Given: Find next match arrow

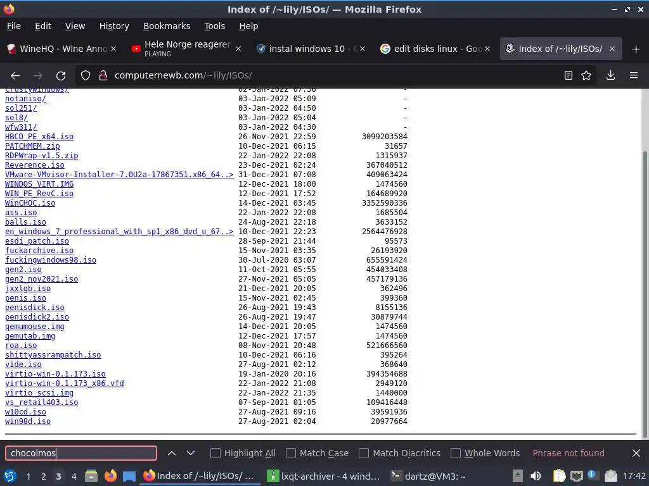Looking at the screenshot, I should click(x=190, y=453).
